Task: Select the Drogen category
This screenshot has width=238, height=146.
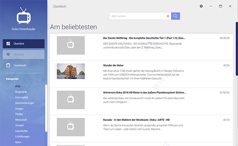Action: pyautogui.click(x=19, y=108)
